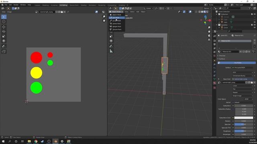This screenshot has height=144, width=257.
Task: Open the sRGB color space dropdown
Action: [248, 99]
